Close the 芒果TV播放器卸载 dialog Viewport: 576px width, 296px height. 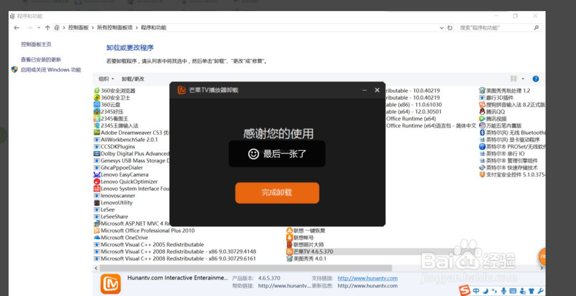(377, 90)
